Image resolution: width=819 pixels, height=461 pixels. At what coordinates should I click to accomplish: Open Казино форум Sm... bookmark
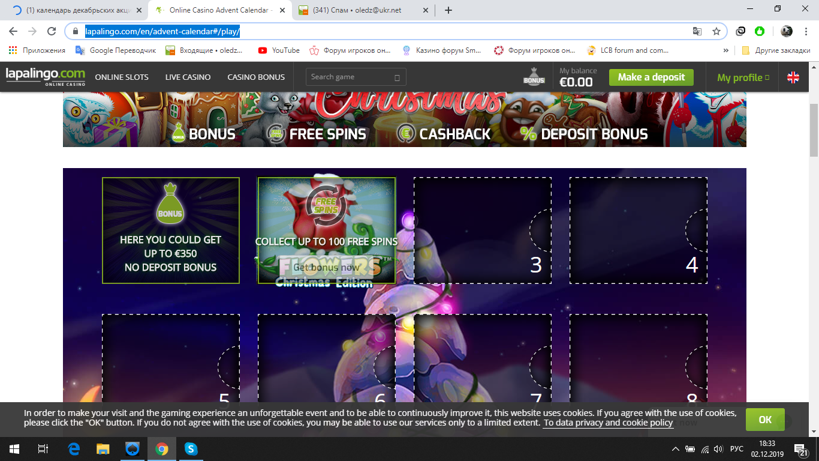point(442,50)
